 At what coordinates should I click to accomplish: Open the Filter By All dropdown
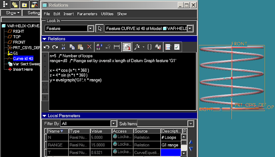point(114,123)
